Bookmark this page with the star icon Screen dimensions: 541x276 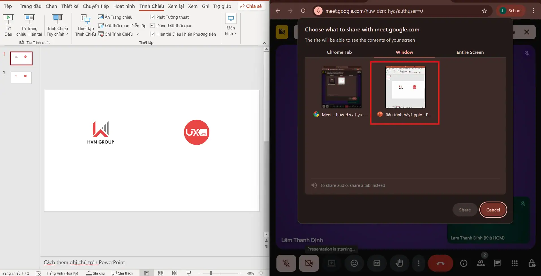coord(484,11)
